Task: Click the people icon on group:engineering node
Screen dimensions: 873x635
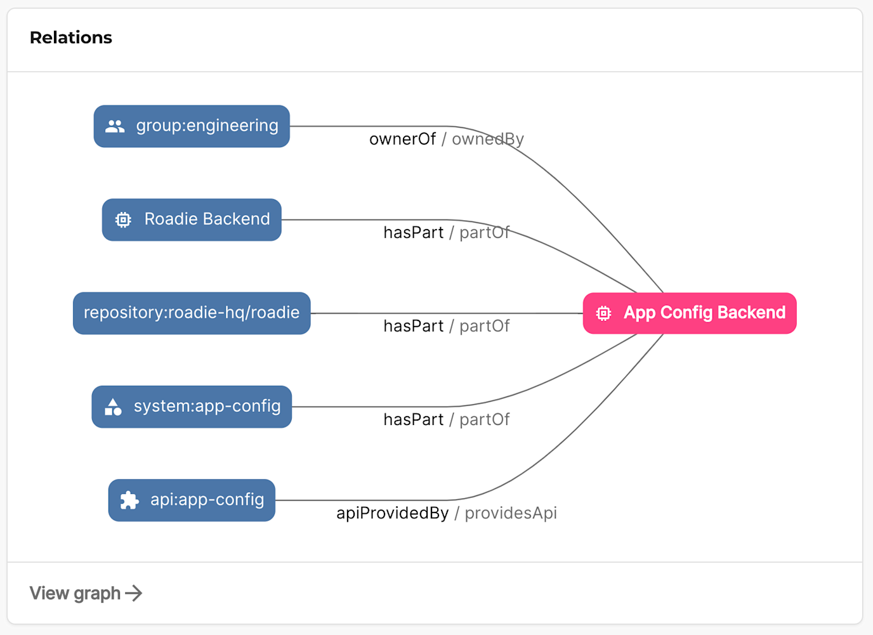Action: point(115,126)
